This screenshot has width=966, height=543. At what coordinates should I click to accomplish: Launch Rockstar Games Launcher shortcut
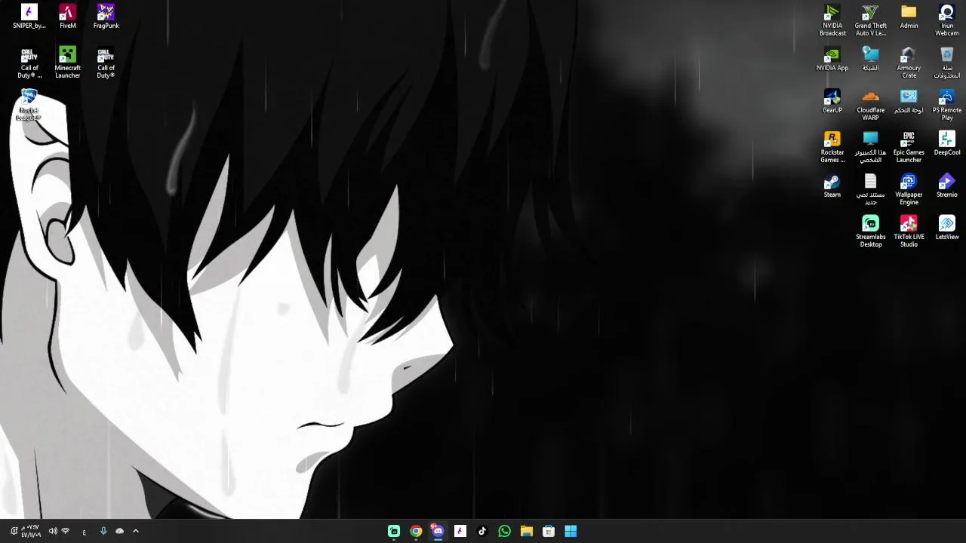(x=832, y=147)
